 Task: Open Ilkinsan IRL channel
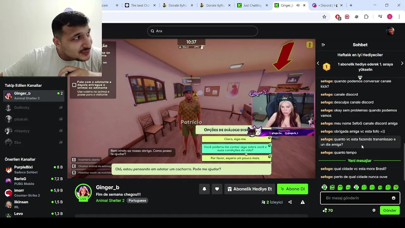[x=34, y=204]
